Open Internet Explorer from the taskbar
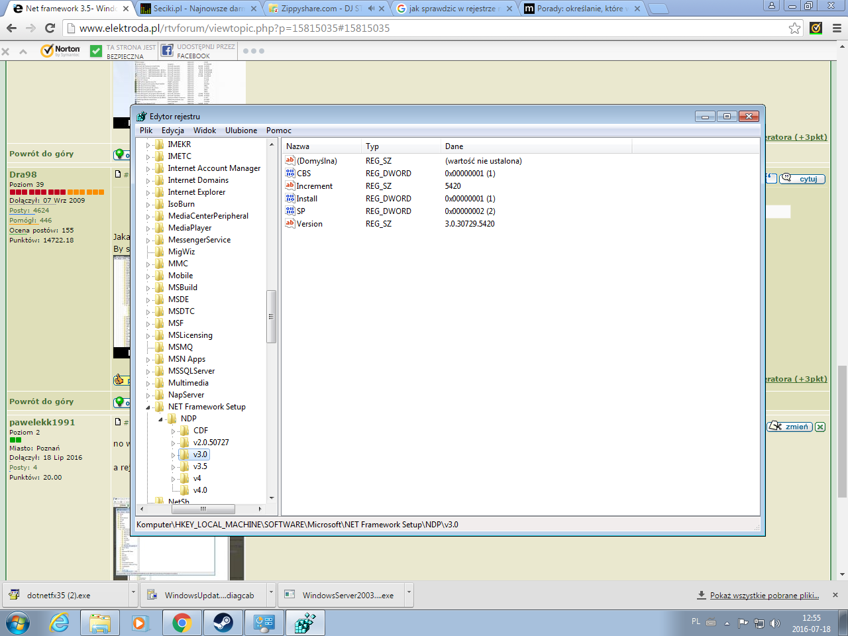This screenshot has width=848, height=636. click(x=59, y=623)
